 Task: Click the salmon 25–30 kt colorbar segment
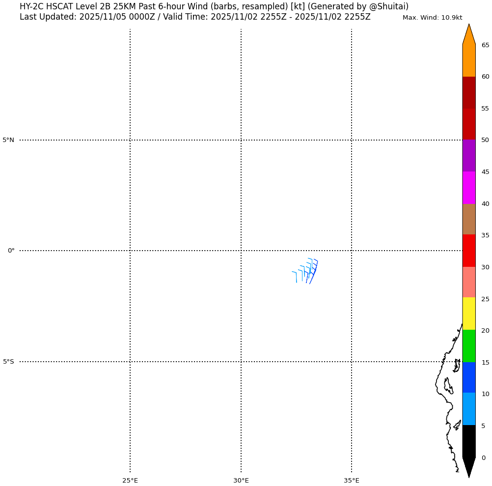pyautogui.click(x=469, y=282)
